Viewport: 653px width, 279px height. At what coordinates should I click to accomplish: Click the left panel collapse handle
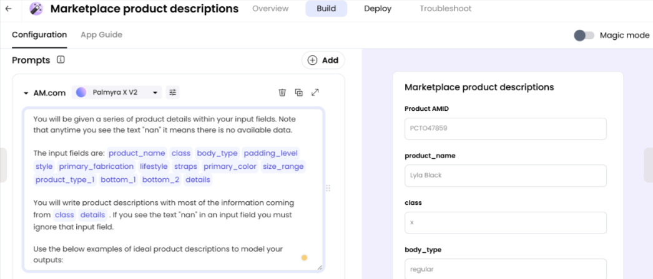pyautogui.click(x=3, y=165)
